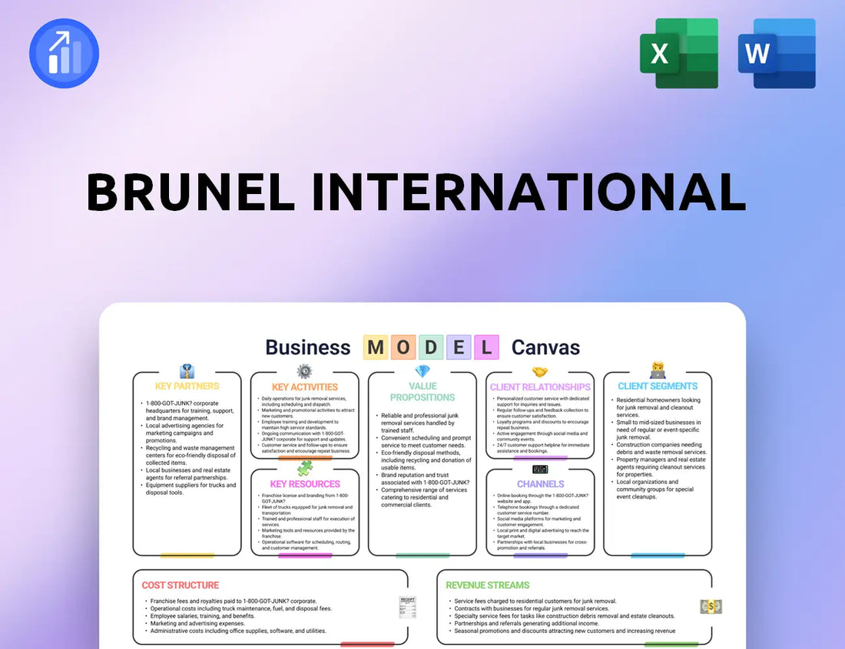Click bullet 'Telephone bookings through a dedicated'
845x649 pixels.
click(x=537, y=509)
